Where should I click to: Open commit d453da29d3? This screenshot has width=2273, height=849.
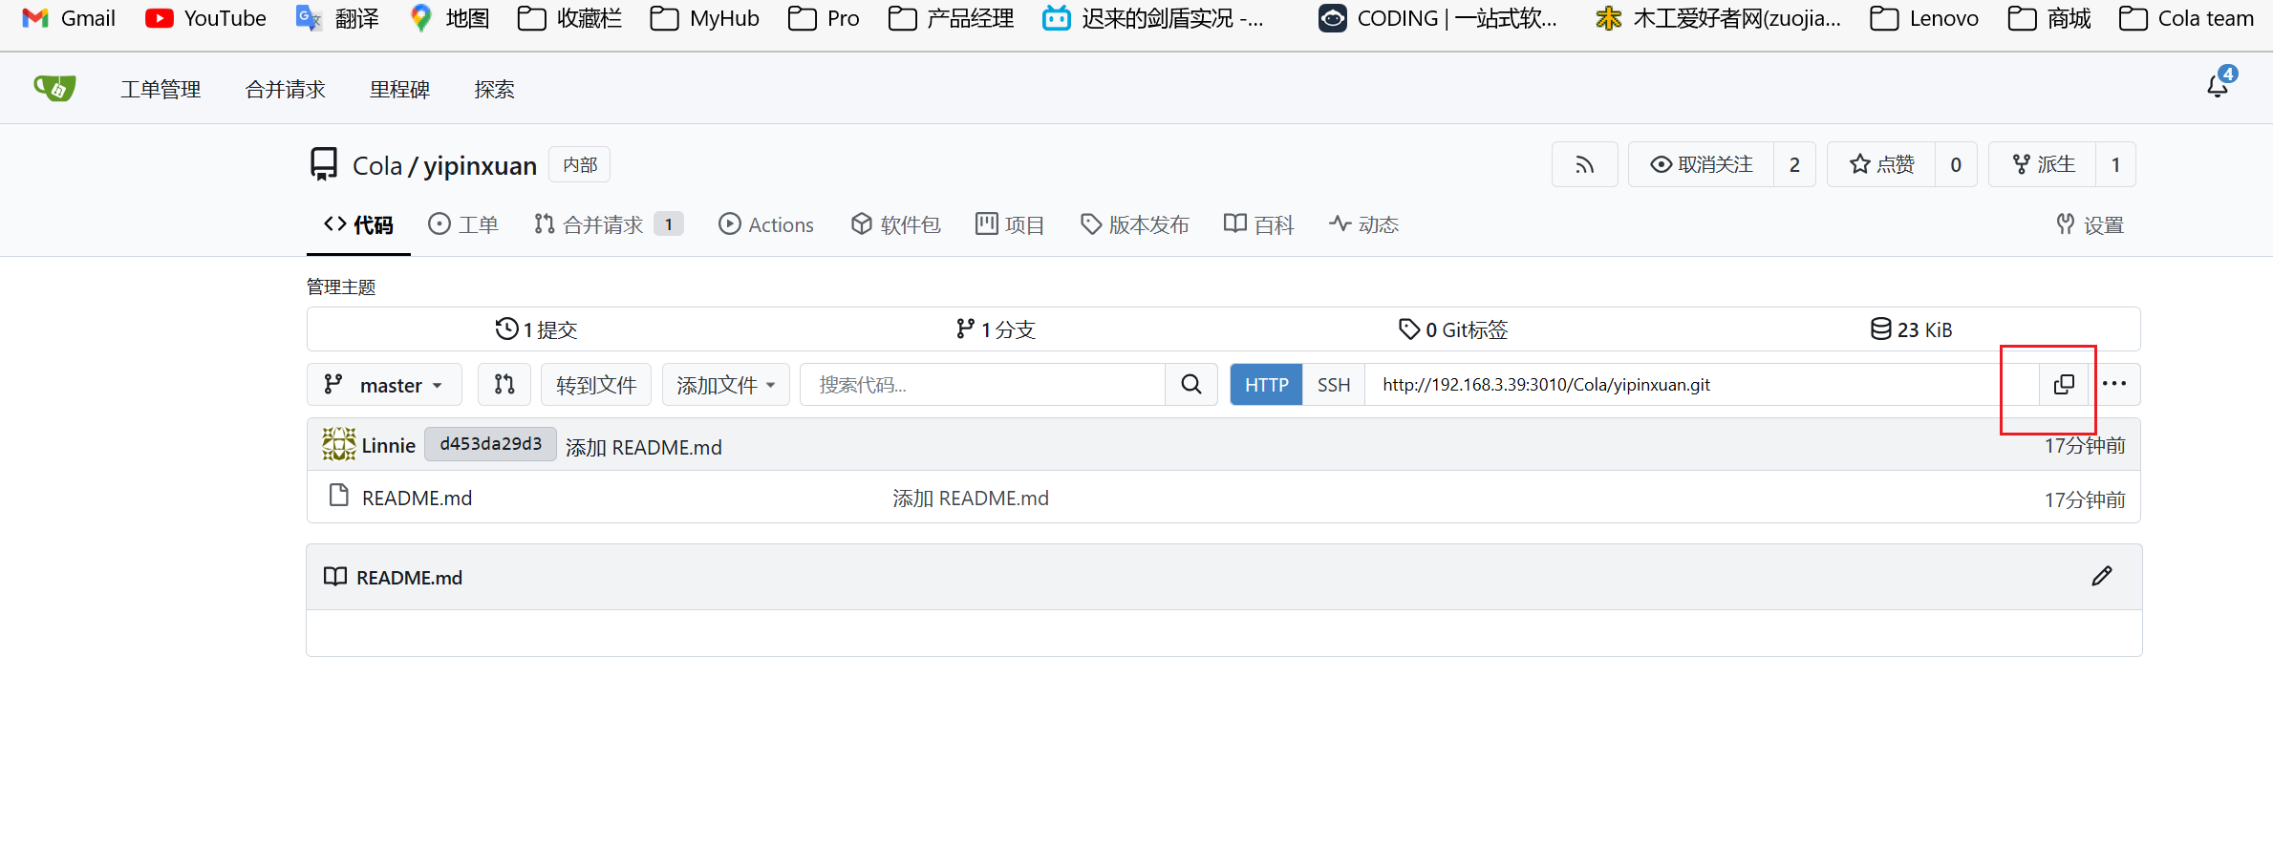tap(490, 444)
